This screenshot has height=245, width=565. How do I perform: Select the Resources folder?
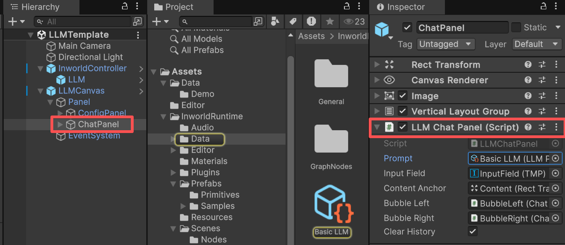pyautogui.click(x=212, y=217)
